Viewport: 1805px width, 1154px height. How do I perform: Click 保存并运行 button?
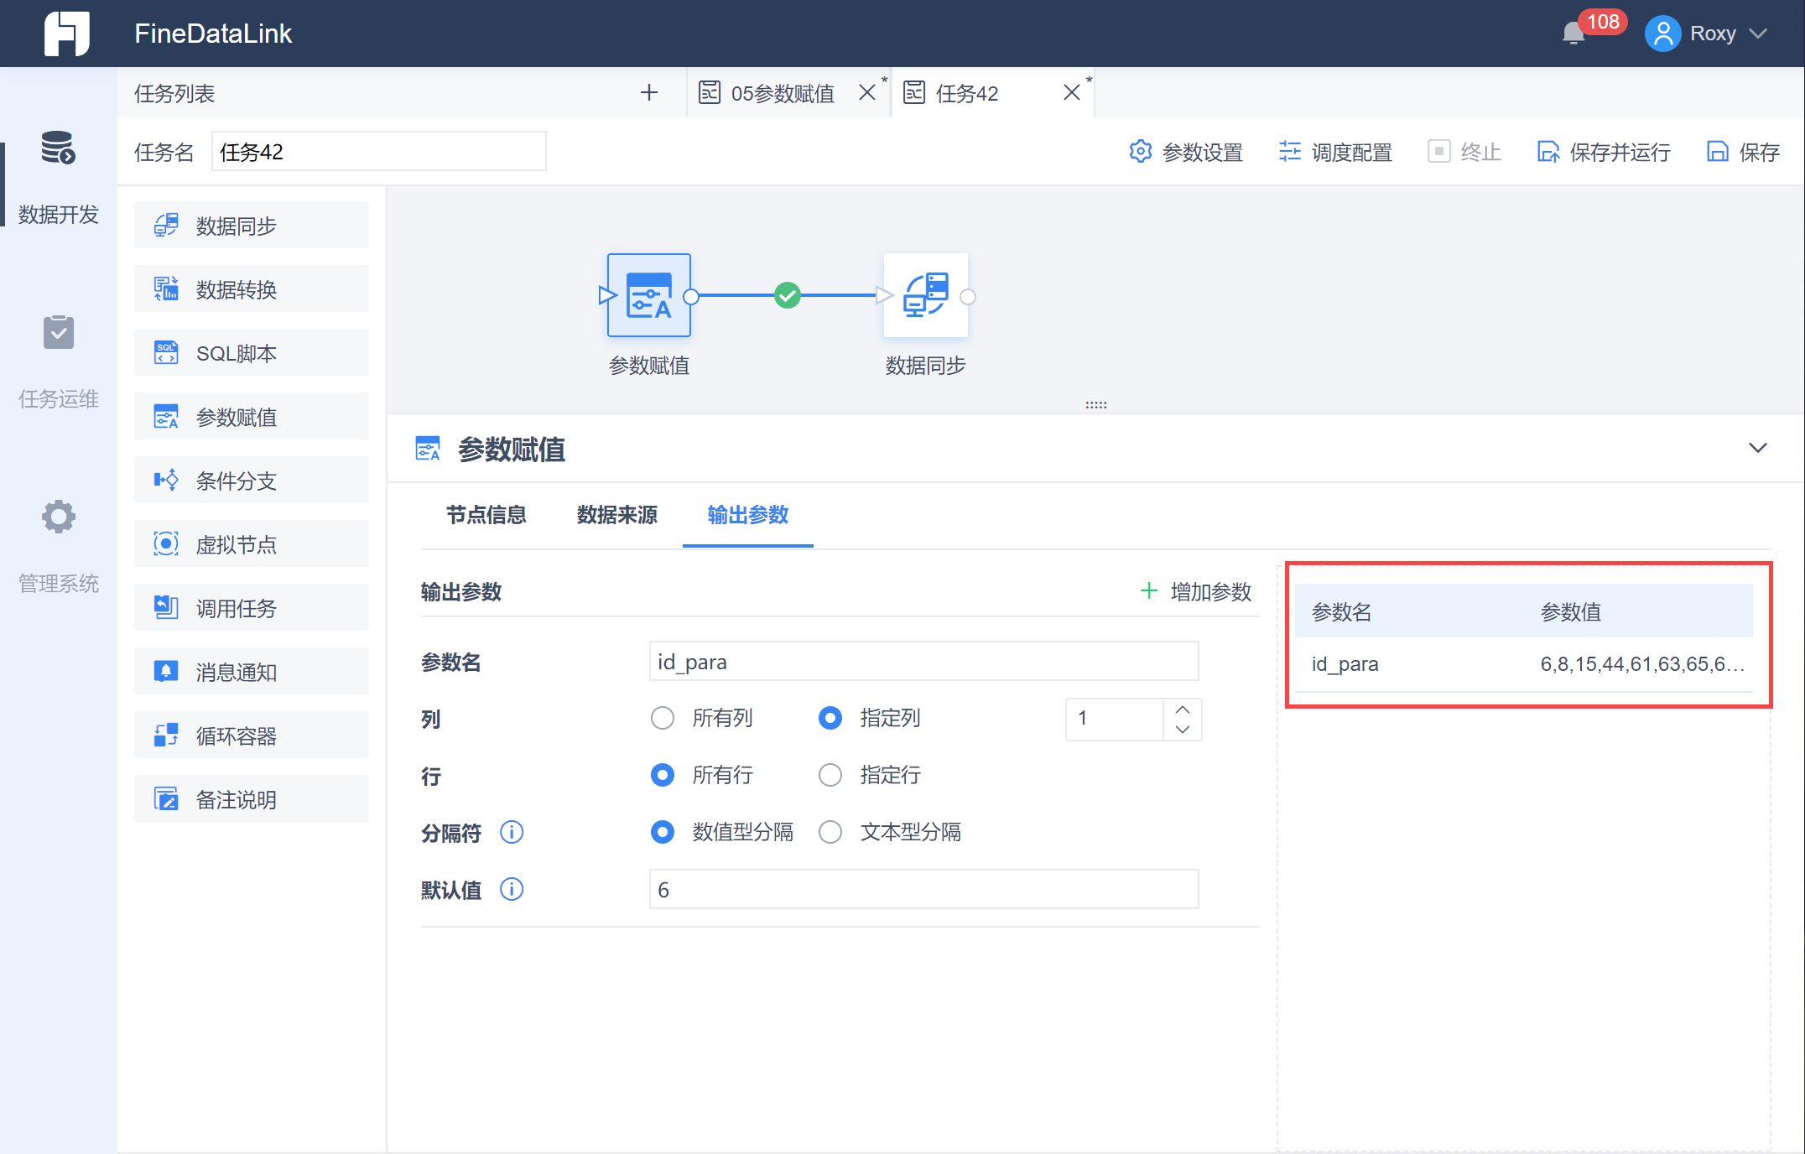tap(1603, 152)
